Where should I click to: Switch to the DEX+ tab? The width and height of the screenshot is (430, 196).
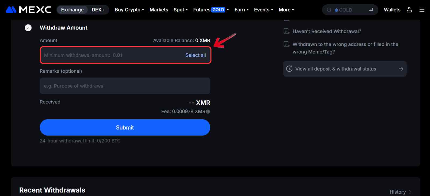[98, 9]
